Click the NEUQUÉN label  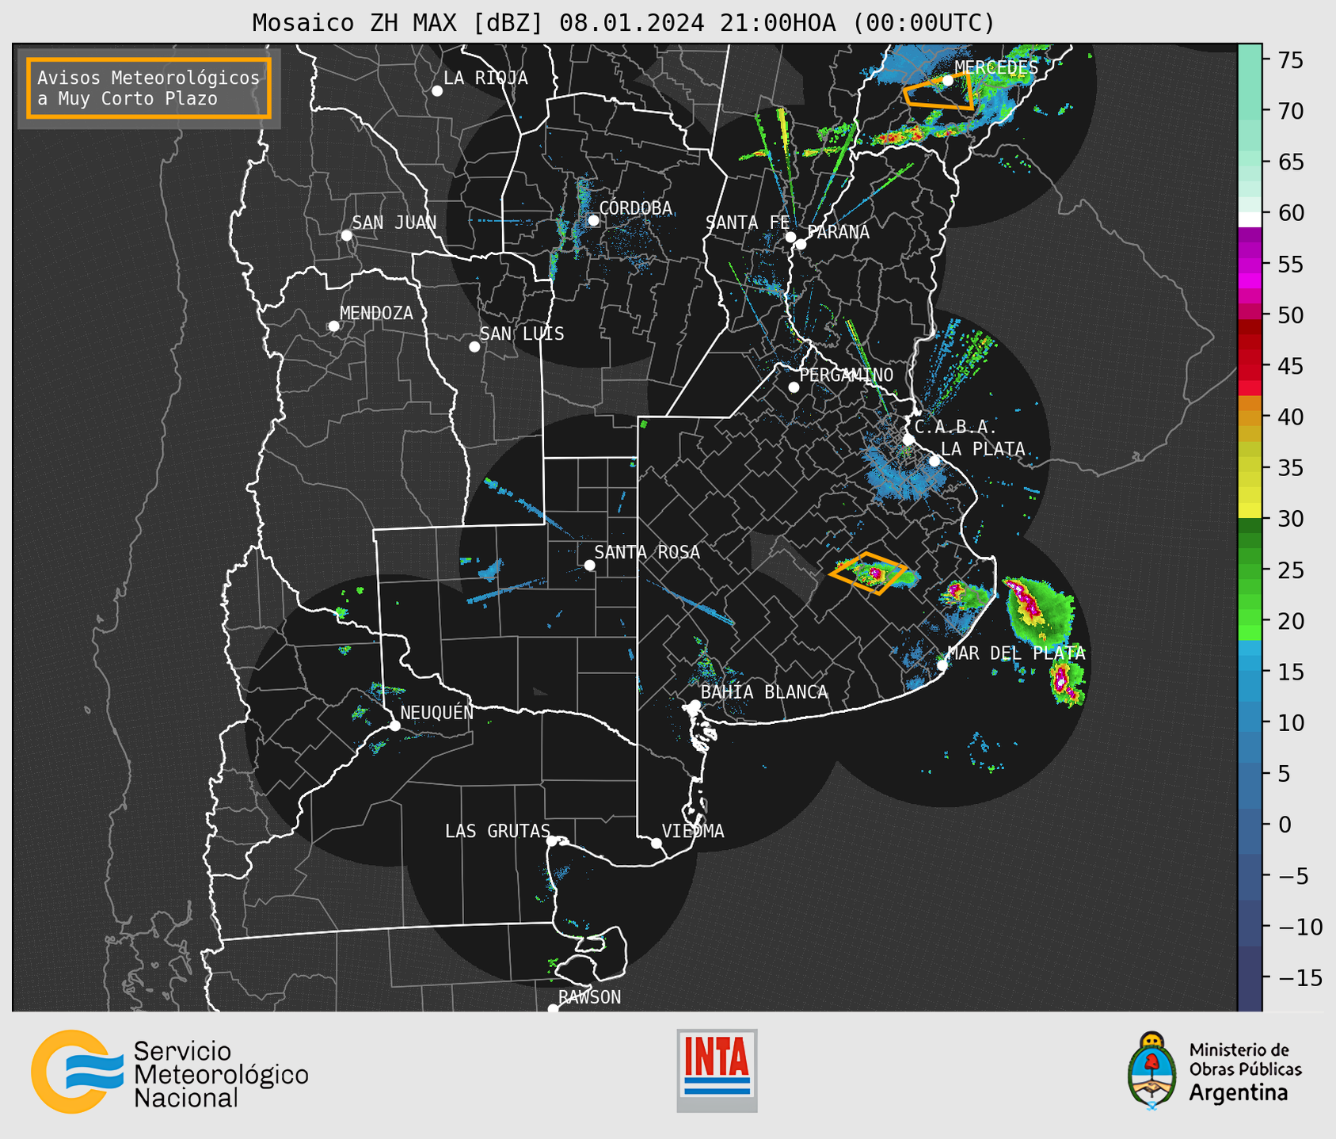click(437, 712)
